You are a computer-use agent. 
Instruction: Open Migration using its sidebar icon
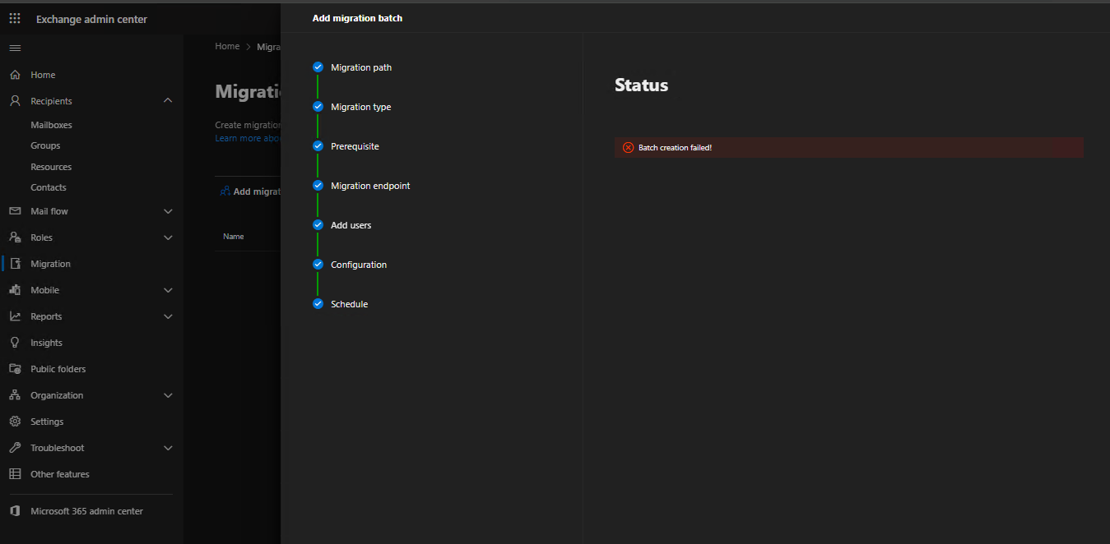[x=14, y=263]
